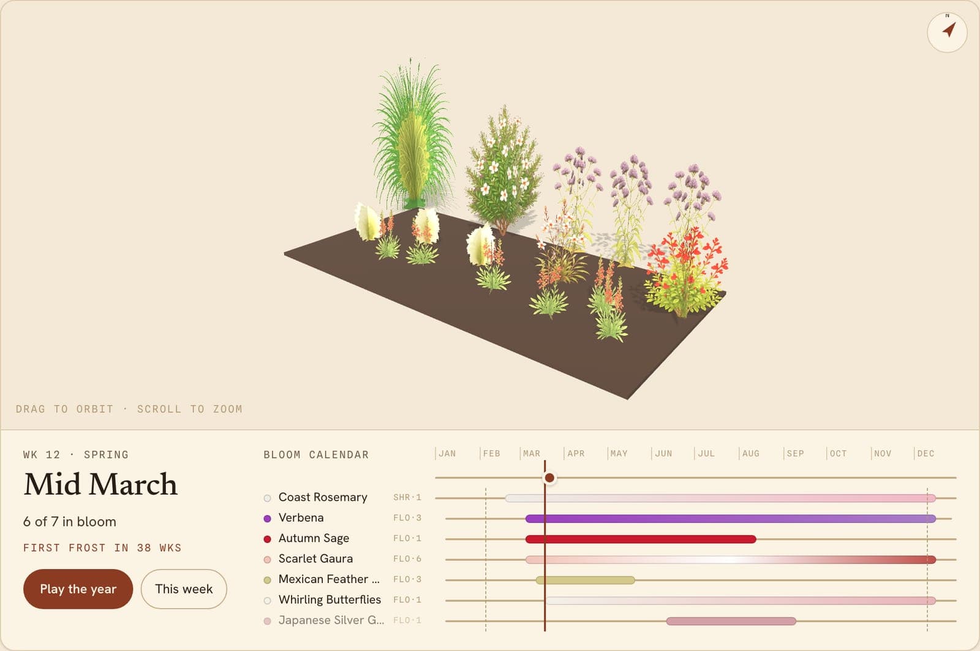Select the Whirling Butterflies plant name
The width and height of the screenshot is (980, 651).
(330, 600)
